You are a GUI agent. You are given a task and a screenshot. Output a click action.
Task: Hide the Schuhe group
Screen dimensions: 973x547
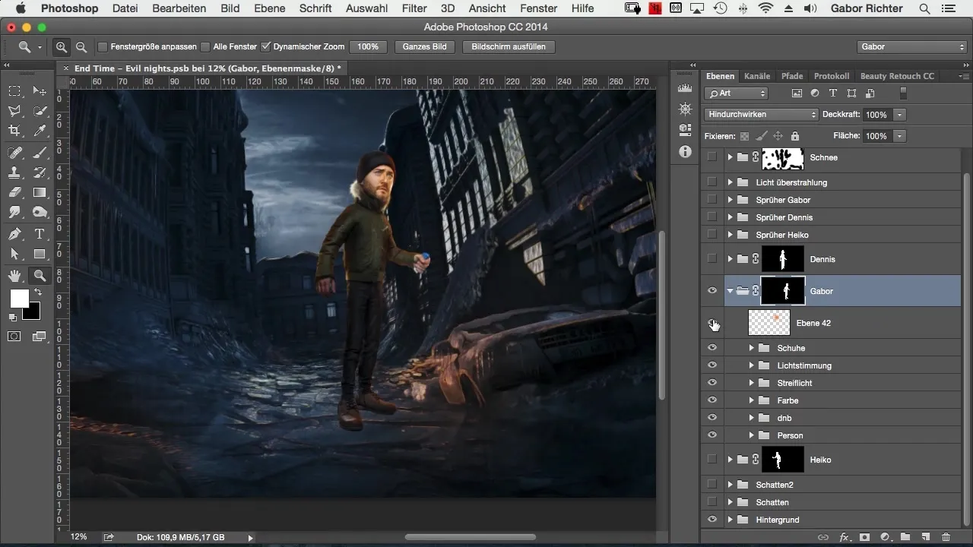(x=712, y=348)
